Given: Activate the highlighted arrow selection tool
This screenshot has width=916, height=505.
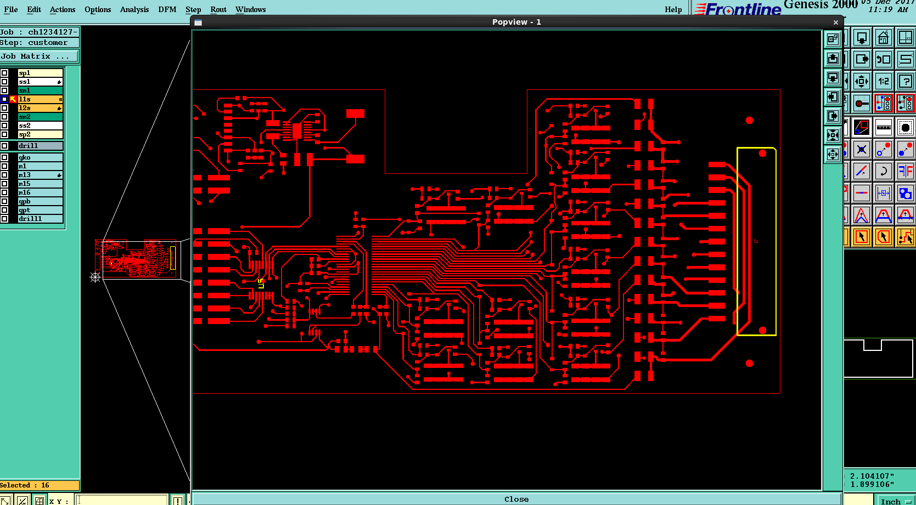Looking at the screenshot, I should (x=861, y=237).
